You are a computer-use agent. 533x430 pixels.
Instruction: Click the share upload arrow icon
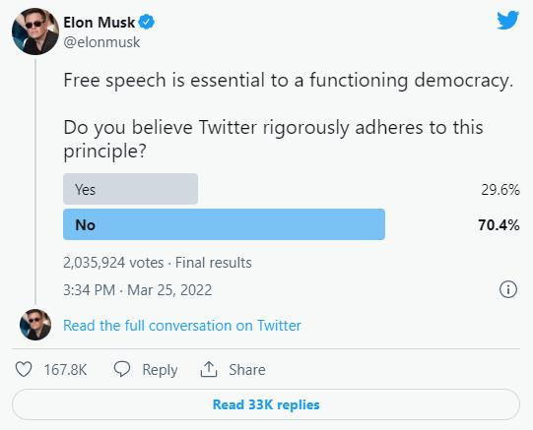point(209,369)
